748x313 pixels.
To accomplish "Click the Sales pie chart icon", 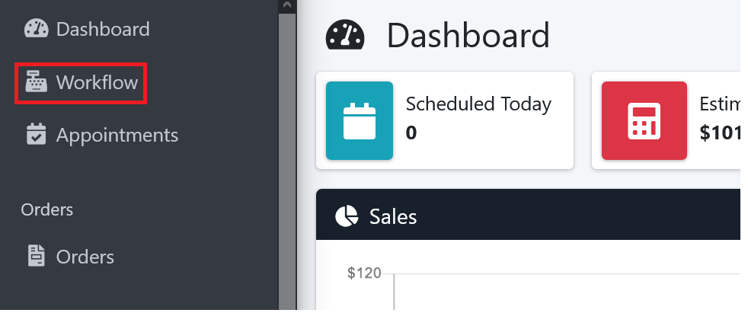I will 347,216.
